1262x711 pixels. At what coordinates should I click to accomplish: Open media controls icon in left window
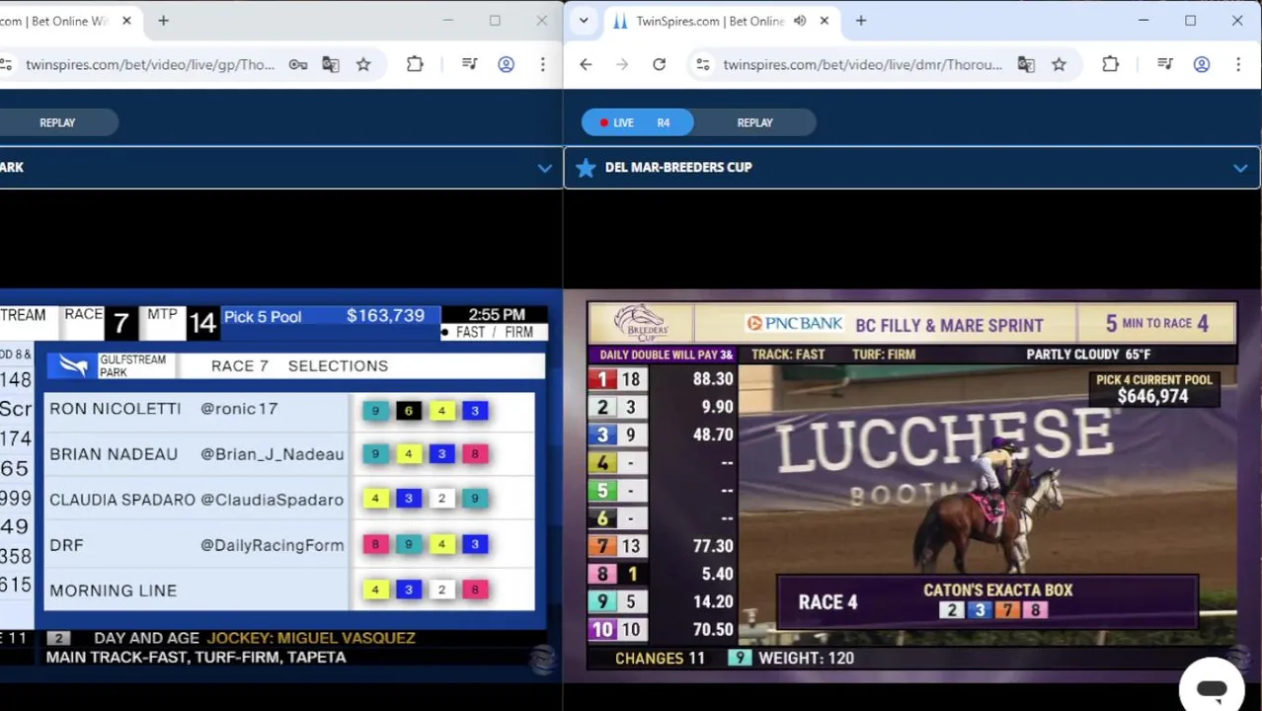pyautogui.click(x=470, y=65)
